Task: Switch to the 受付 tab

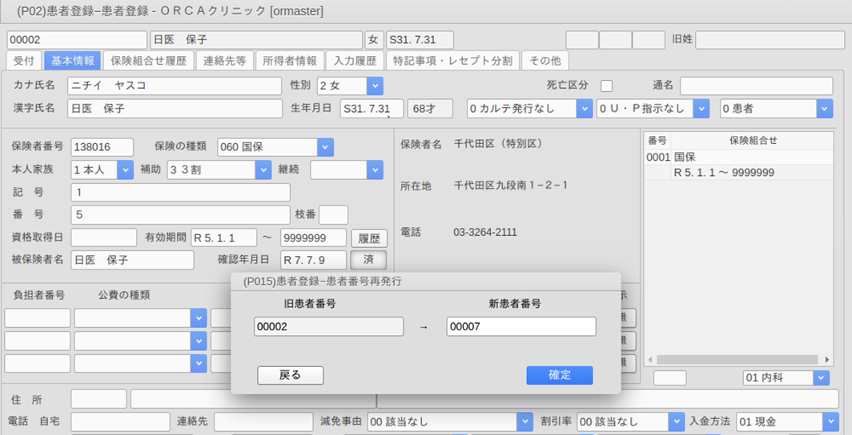Action: coord(24,61)
